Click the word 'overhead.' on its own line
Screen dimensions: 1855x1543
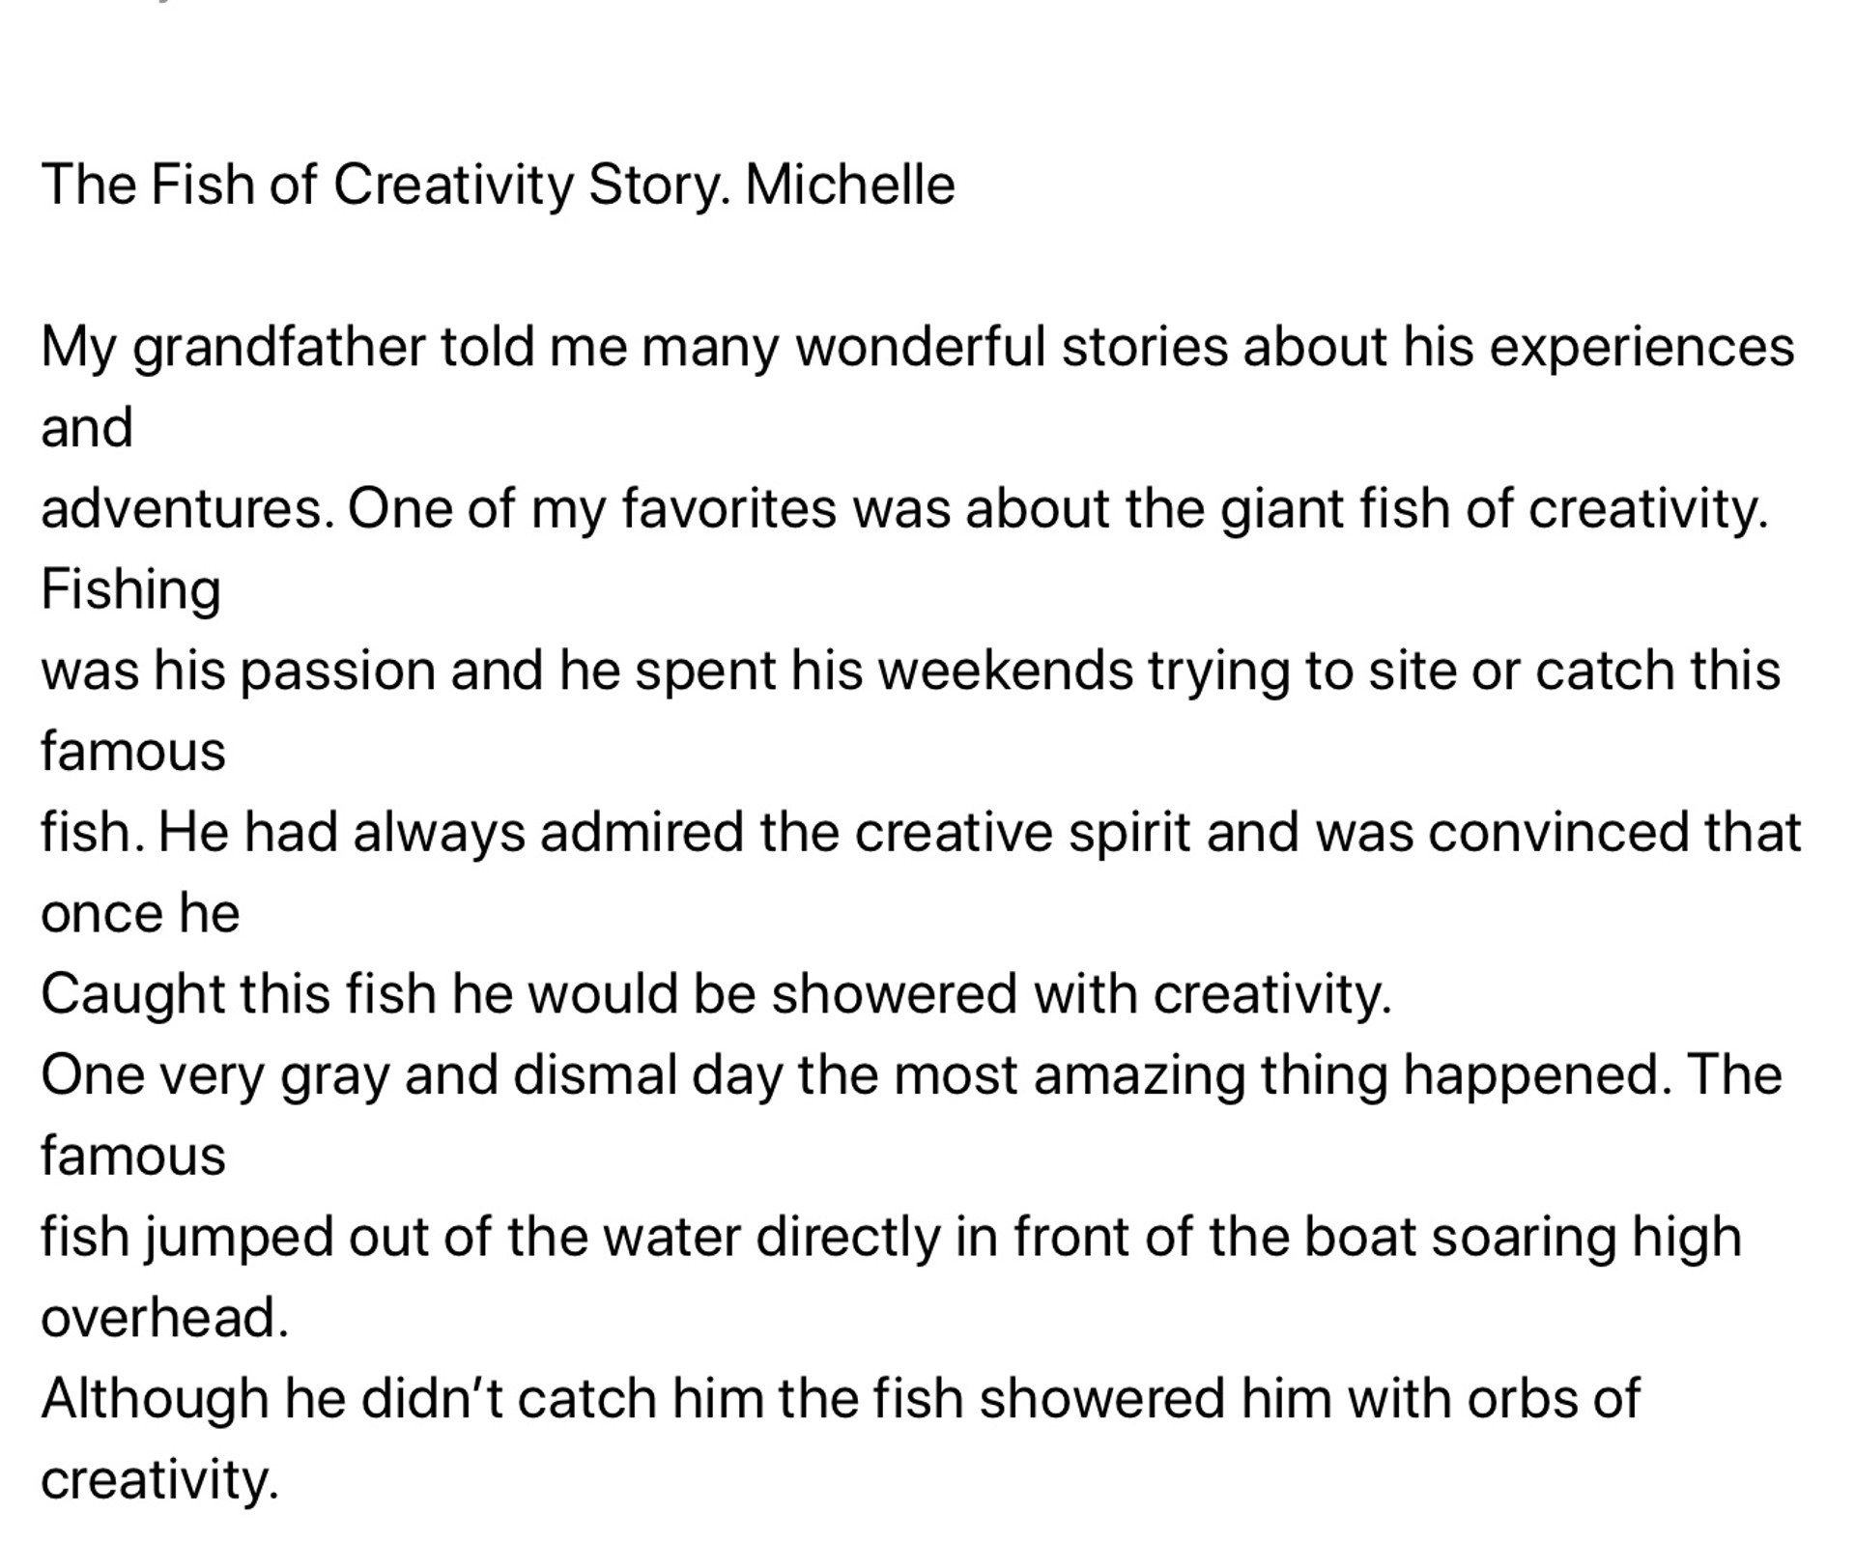tap(165, 1319)
